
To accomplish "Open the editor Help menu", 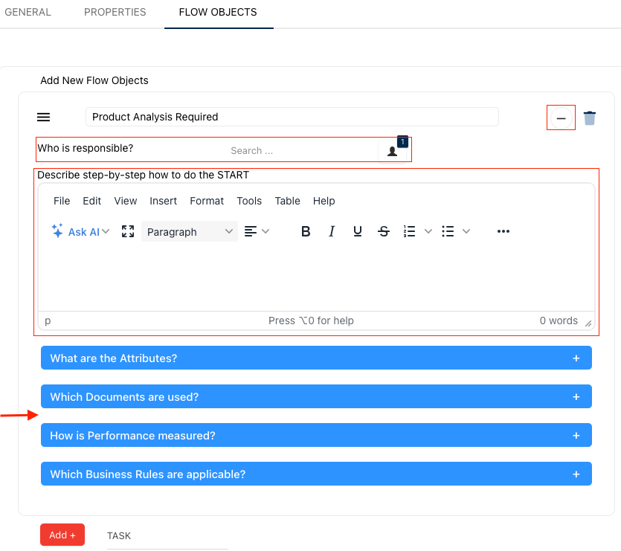I will [x=324, y=202].
